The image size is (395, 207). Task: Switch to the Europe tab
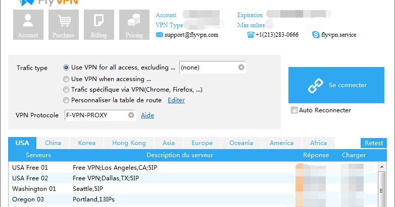click(202, 143)
